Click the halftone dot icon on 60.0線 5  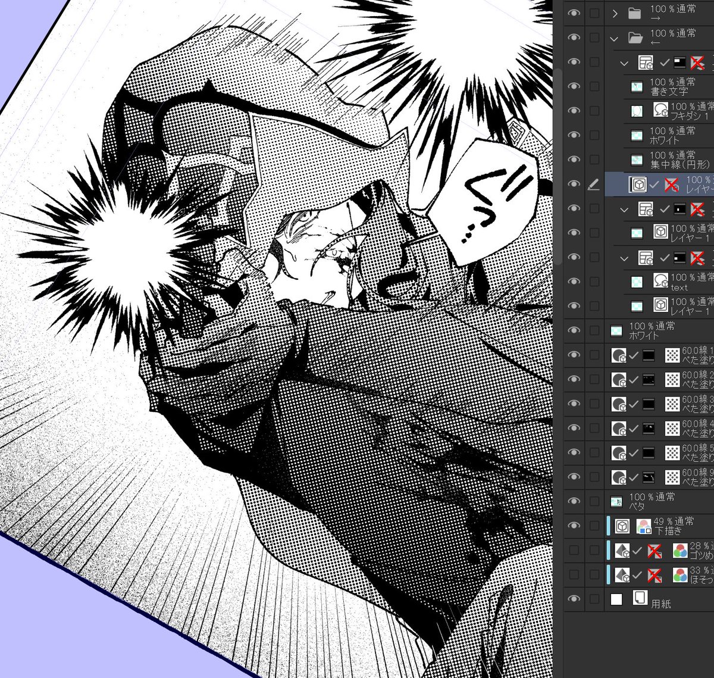point(672,453)
